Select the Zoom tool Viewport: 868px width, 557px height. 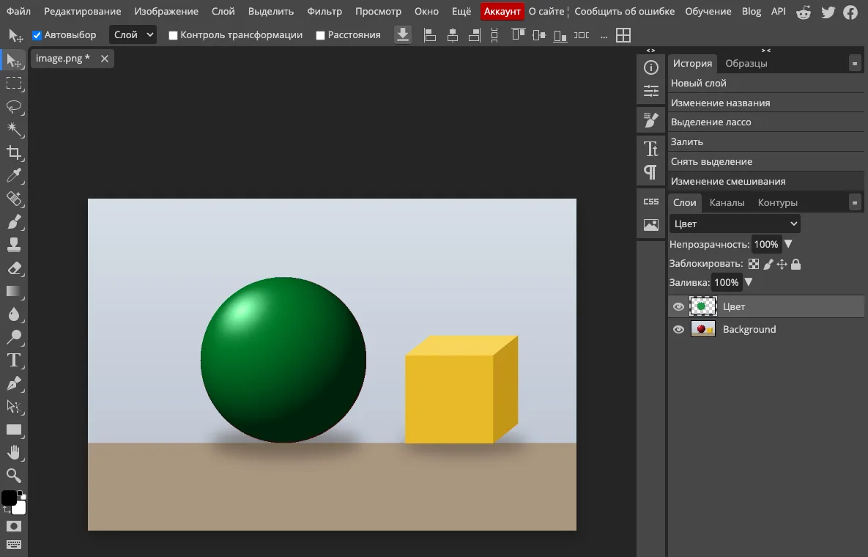pos(14,476)
